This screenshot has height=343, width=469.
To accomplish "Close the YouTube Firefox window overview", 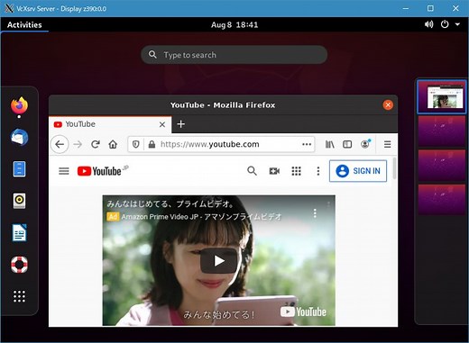I will pyautogui.click(x=388, y=104).
